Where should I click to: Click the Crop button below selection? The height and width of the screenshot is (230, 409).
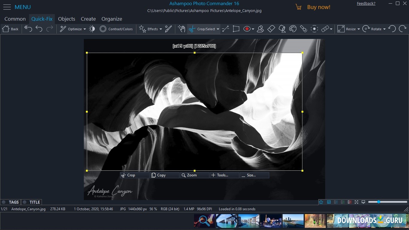click(x=135, y=175)
